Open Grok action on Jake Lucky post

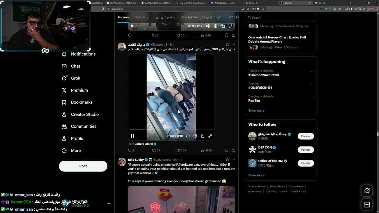click(x=227, y=160)
